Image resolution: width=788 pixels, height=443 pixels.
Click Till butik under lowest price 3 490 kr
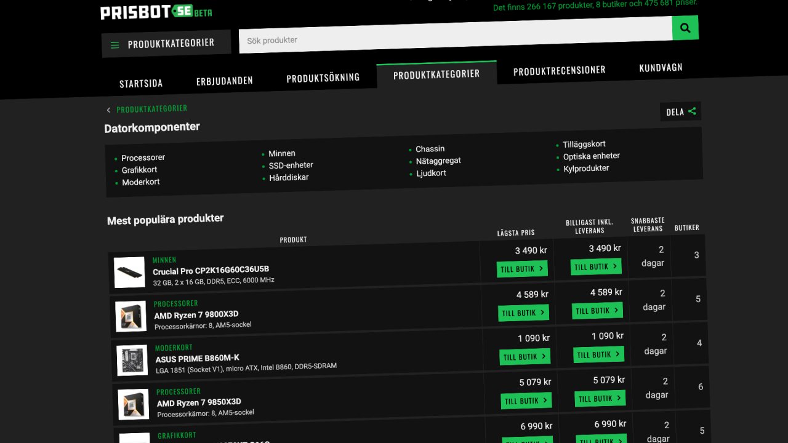coord(523,269)
